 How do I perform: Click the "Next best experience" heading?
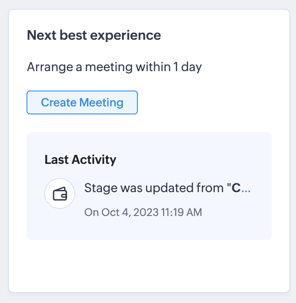94,35
